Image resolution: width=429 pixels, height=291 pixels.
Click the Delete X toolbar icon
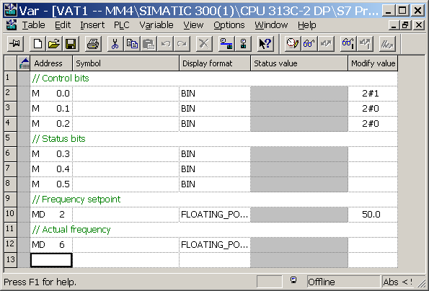(x=204, y=44)
